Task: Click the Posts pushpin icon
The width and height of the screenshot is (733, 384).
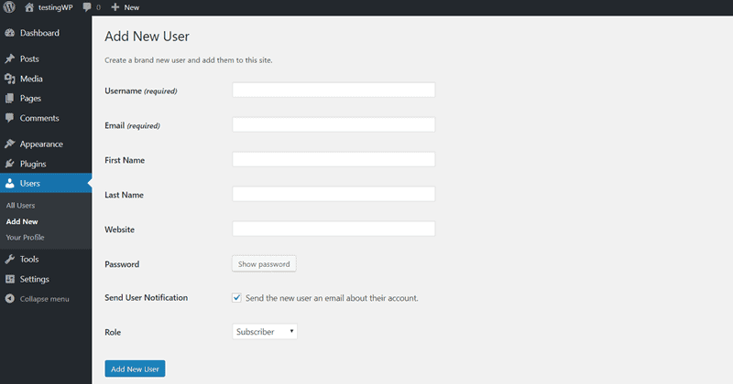Action: pyautogui.click(x=10, y=59)
